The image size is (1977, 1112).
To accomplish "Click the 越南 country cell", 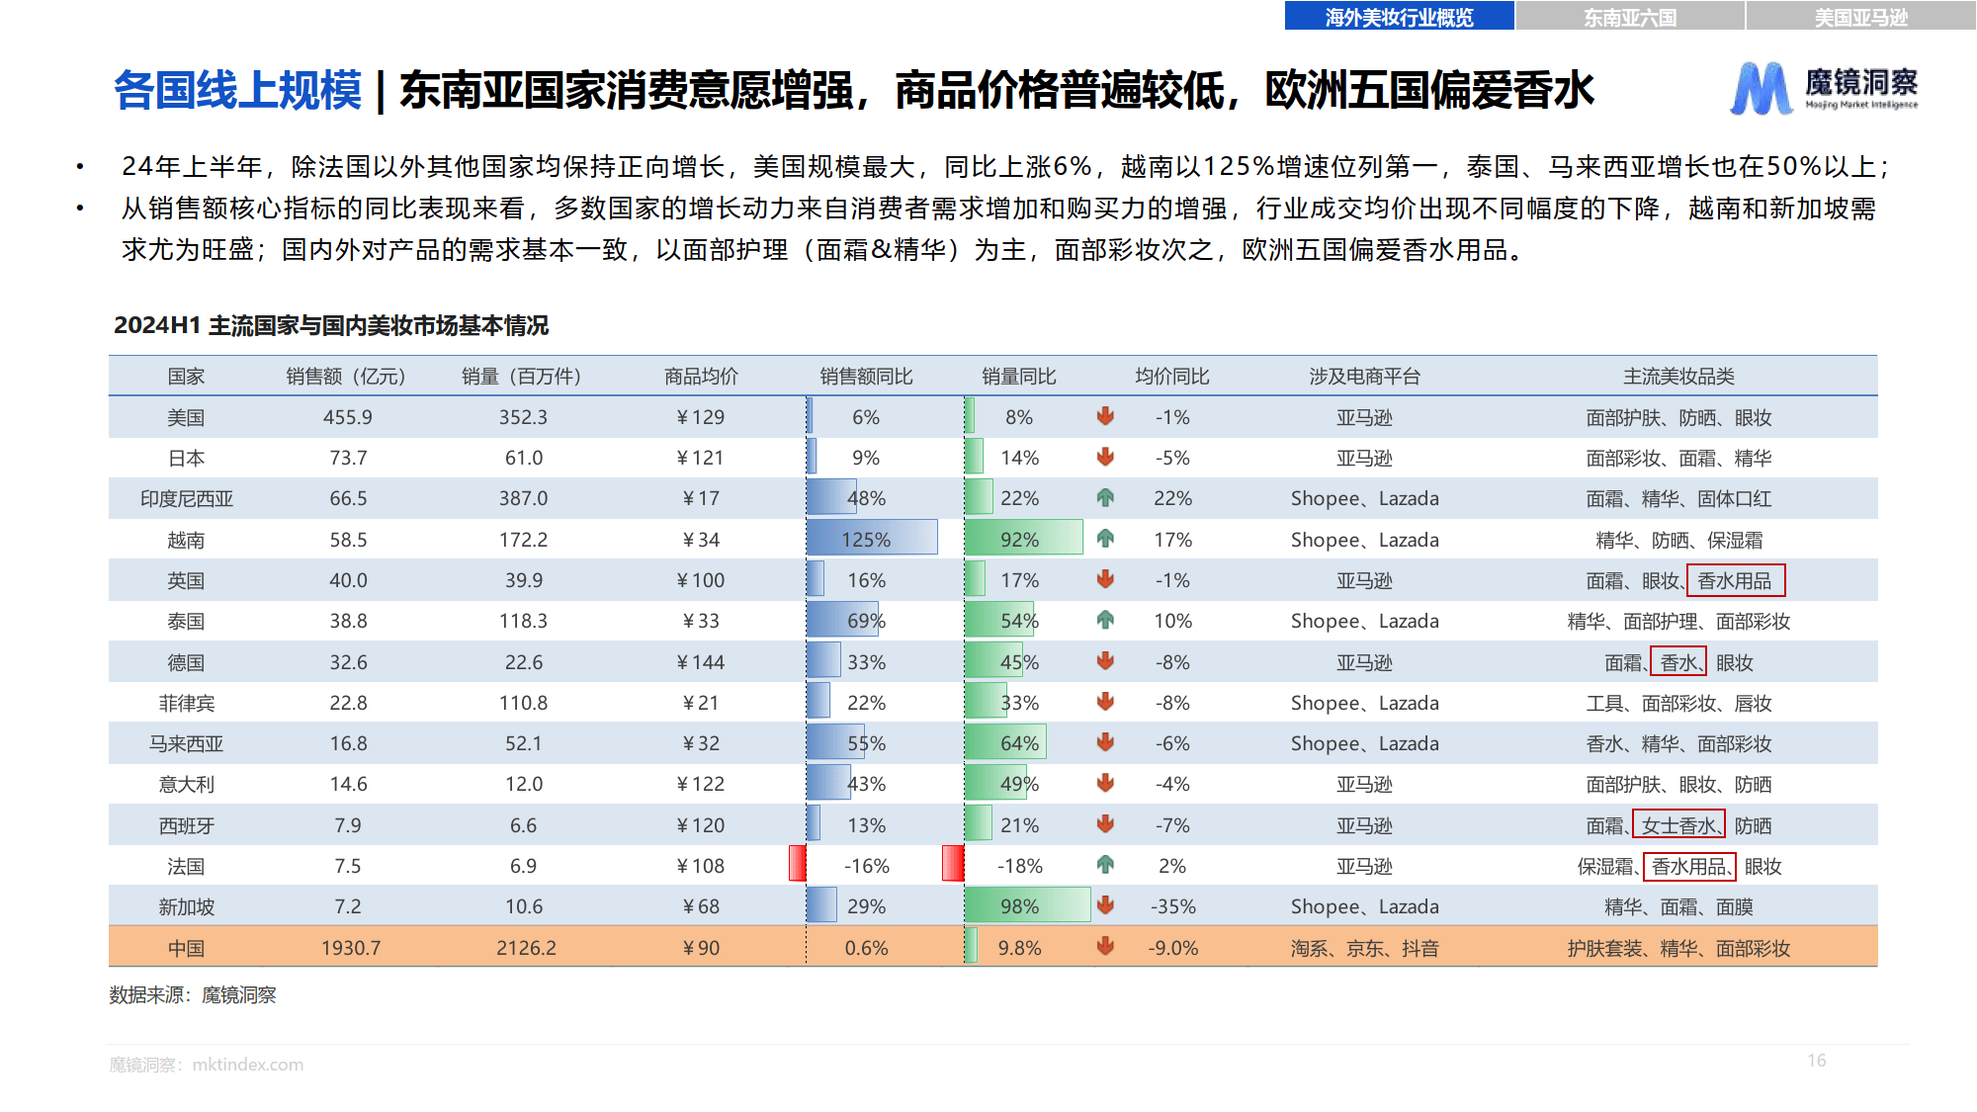I will click(x=186, y=540).
